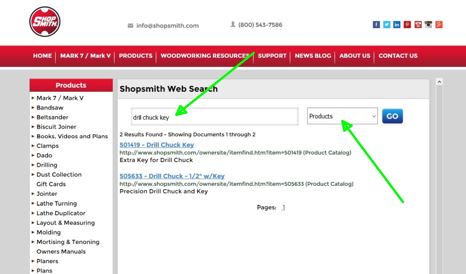This screenshot has height=274, width=466.
Task: Open NEWS BLOG in navigation bar
Action: (313, 56)
